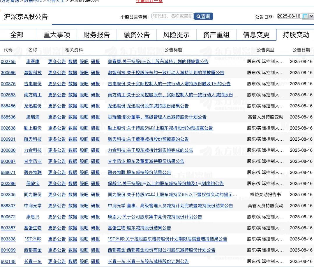Viewport: 314px width, 267px height.
Task: Open 更多公告 for 勤上股份
Action: (x=57, y=128)
